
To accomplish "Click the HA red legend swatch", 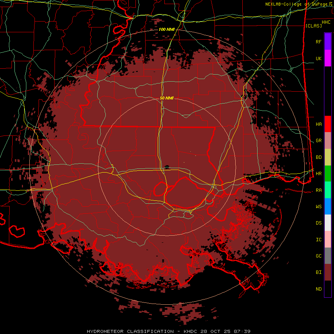I will tap(328, 124).
